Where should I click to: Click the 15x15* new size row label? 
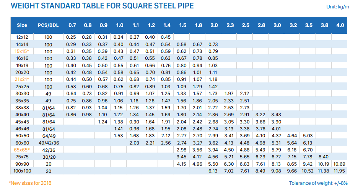click(22, 51)
